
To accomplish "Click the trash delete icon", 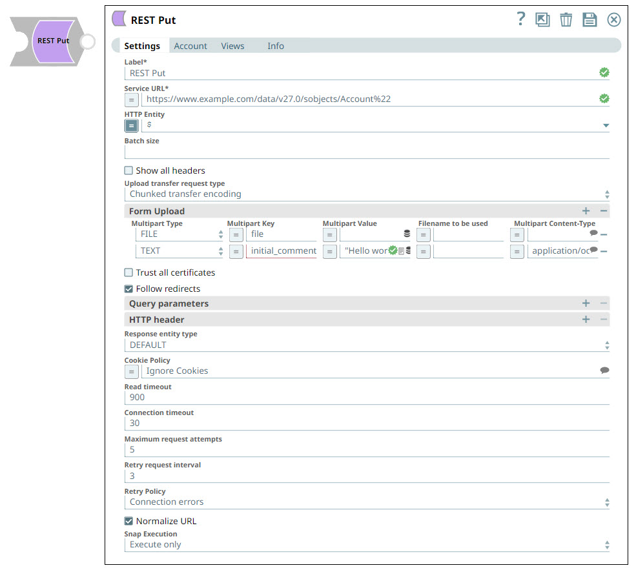I will click(566, 20).
